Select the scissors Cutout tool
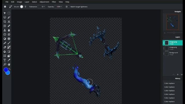 (x=9, y=22)
